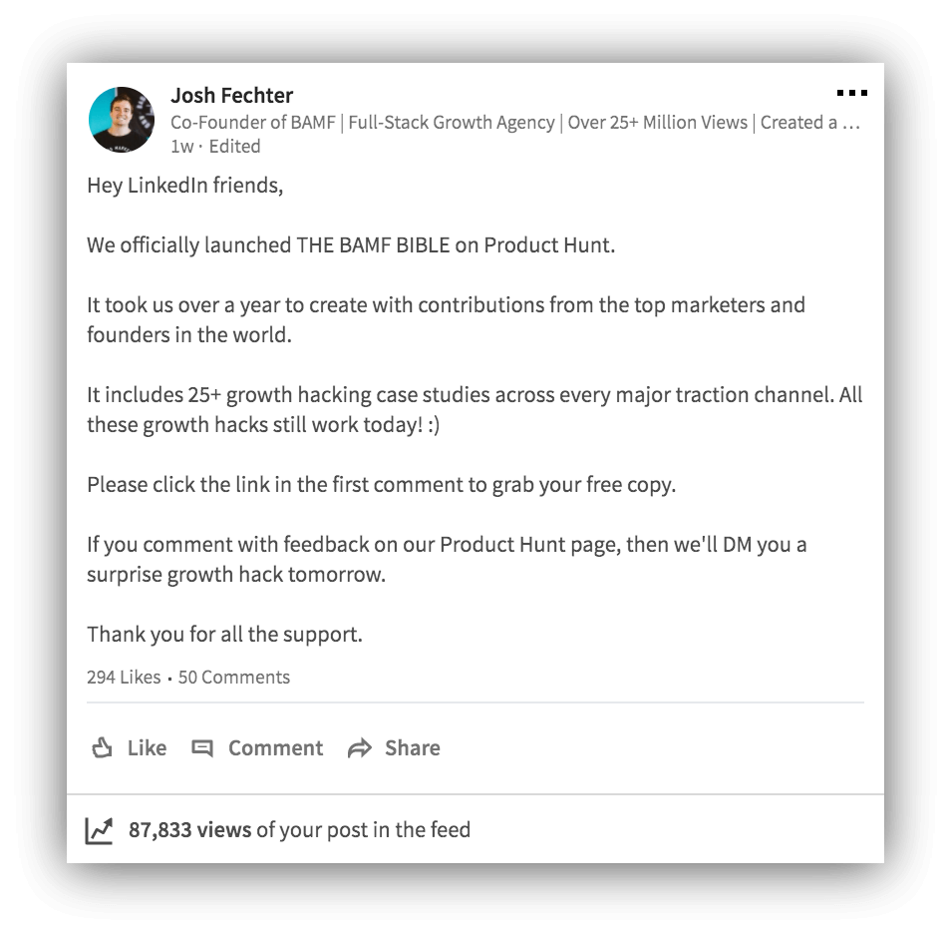Screen dimensions: 951x934
Task: Open Josh Fechter's profile name link
Action: point(232,95)
